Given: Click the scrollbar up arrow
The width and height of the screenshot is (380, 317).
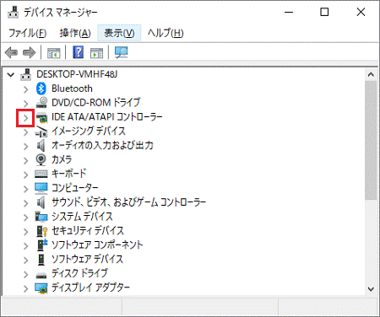Looking at the screenshot, I should [371, 75].
